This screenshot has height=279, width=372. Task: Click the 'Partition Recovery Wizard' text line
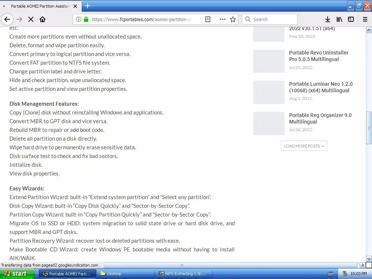tap(95, 241)
